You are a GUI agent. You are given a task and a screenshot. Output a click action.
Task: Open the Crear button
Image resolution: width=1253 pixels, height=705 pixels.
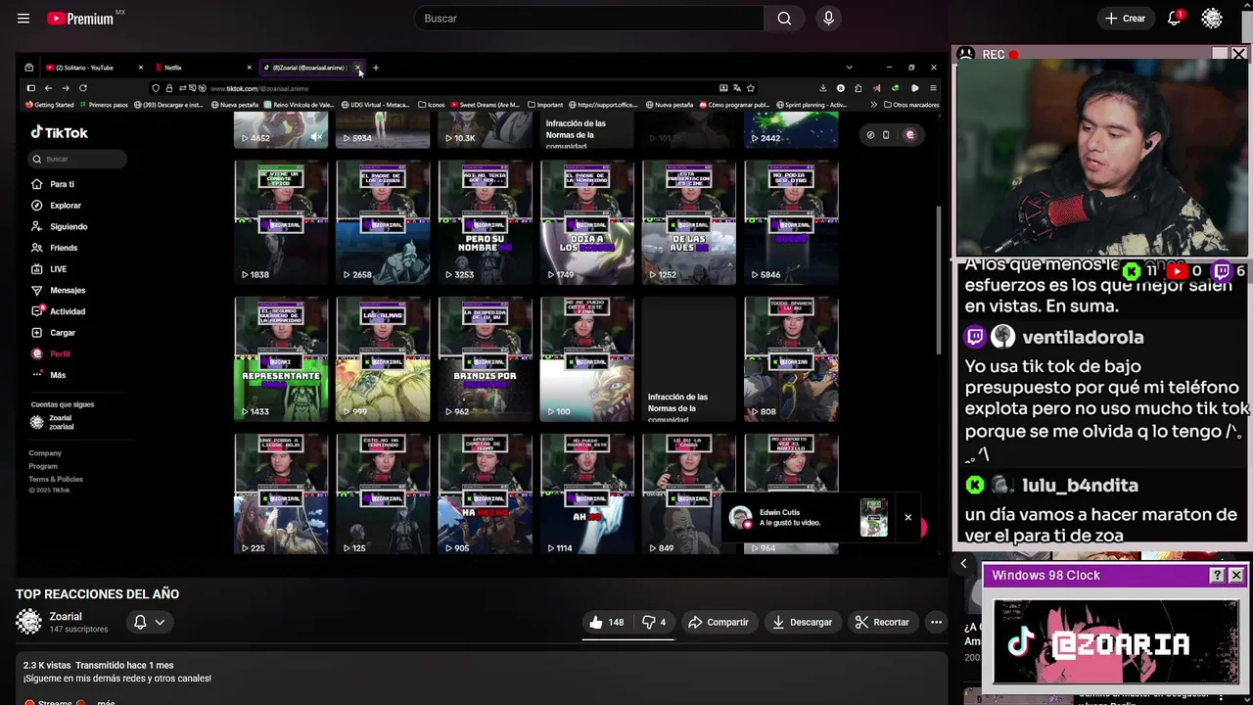pos(1125,19)
